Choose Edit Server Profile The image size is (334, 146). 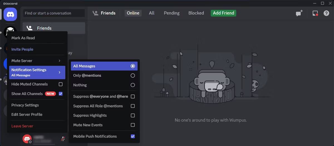click(37, 114)
